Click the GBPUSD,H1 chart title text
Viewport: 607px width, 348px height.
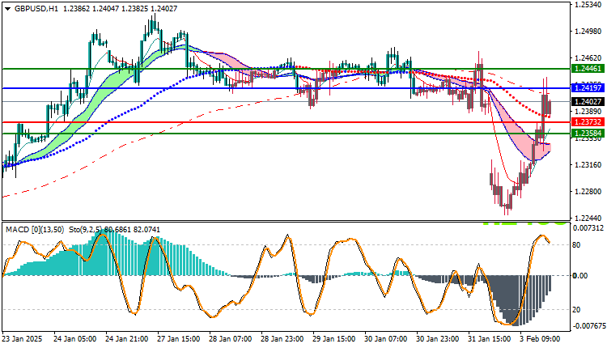tap(36, 9)
